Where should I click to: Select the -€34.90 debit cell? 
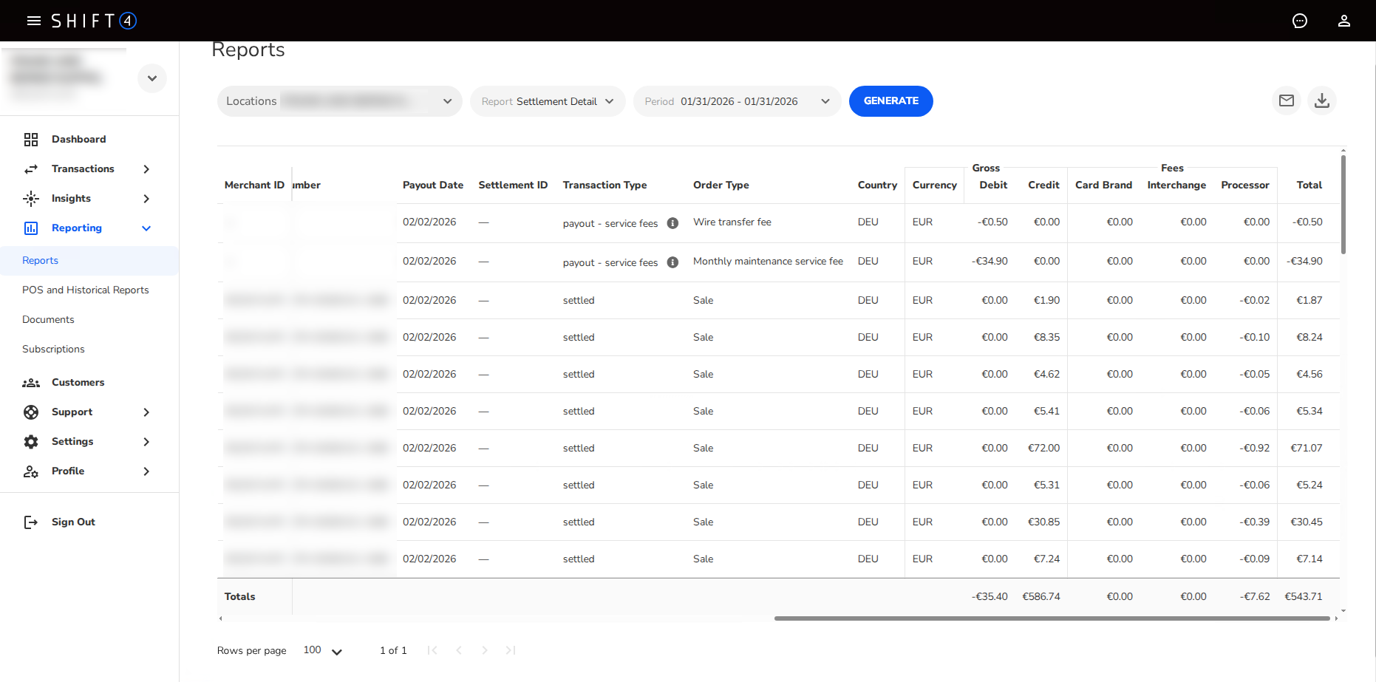pyautogui.click(x=990, y=261)
